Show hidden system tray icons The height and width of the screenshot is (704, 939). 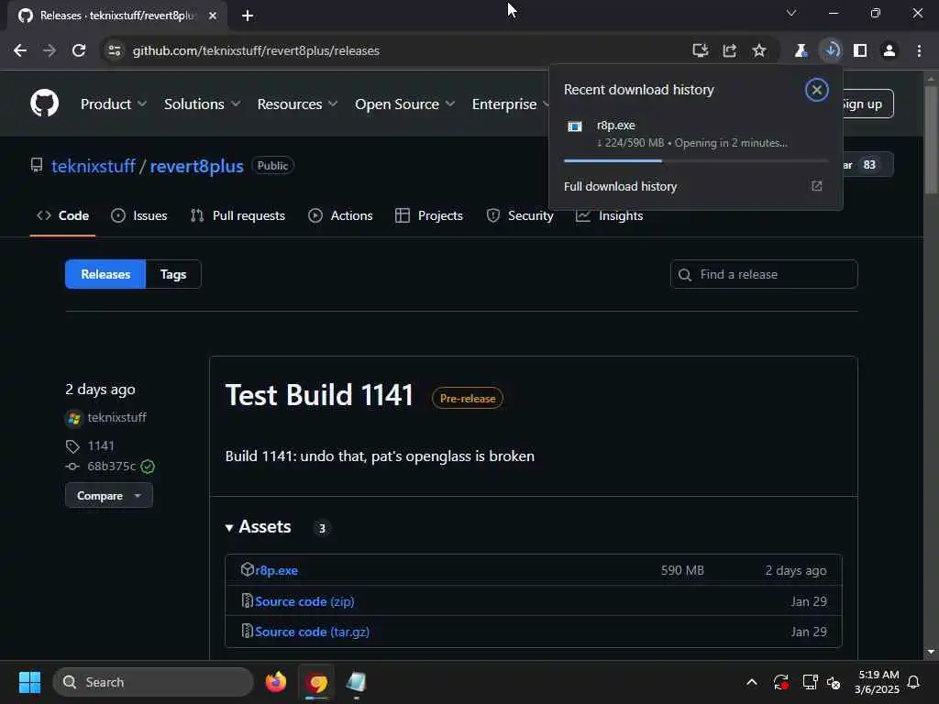[752, 682]
